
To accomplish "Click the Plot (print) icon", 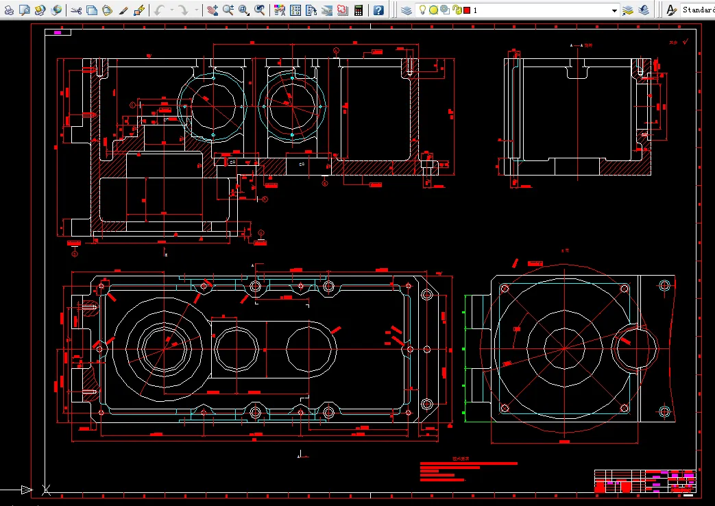I will (x=9, y=10).
